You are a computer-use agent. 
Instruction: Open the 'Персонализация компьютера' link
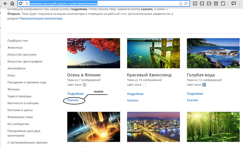pyautogui.click(x=41, y=18)
